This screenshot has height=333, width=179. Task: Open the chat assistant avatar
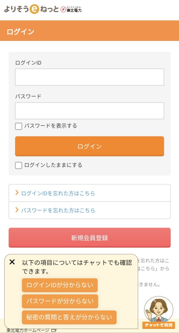158,309
